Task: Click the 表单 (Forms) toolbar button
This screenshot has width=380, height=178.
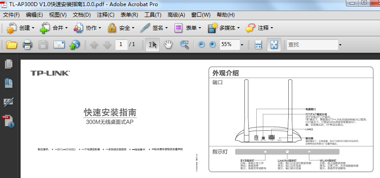Action: [x=187, y=28]
